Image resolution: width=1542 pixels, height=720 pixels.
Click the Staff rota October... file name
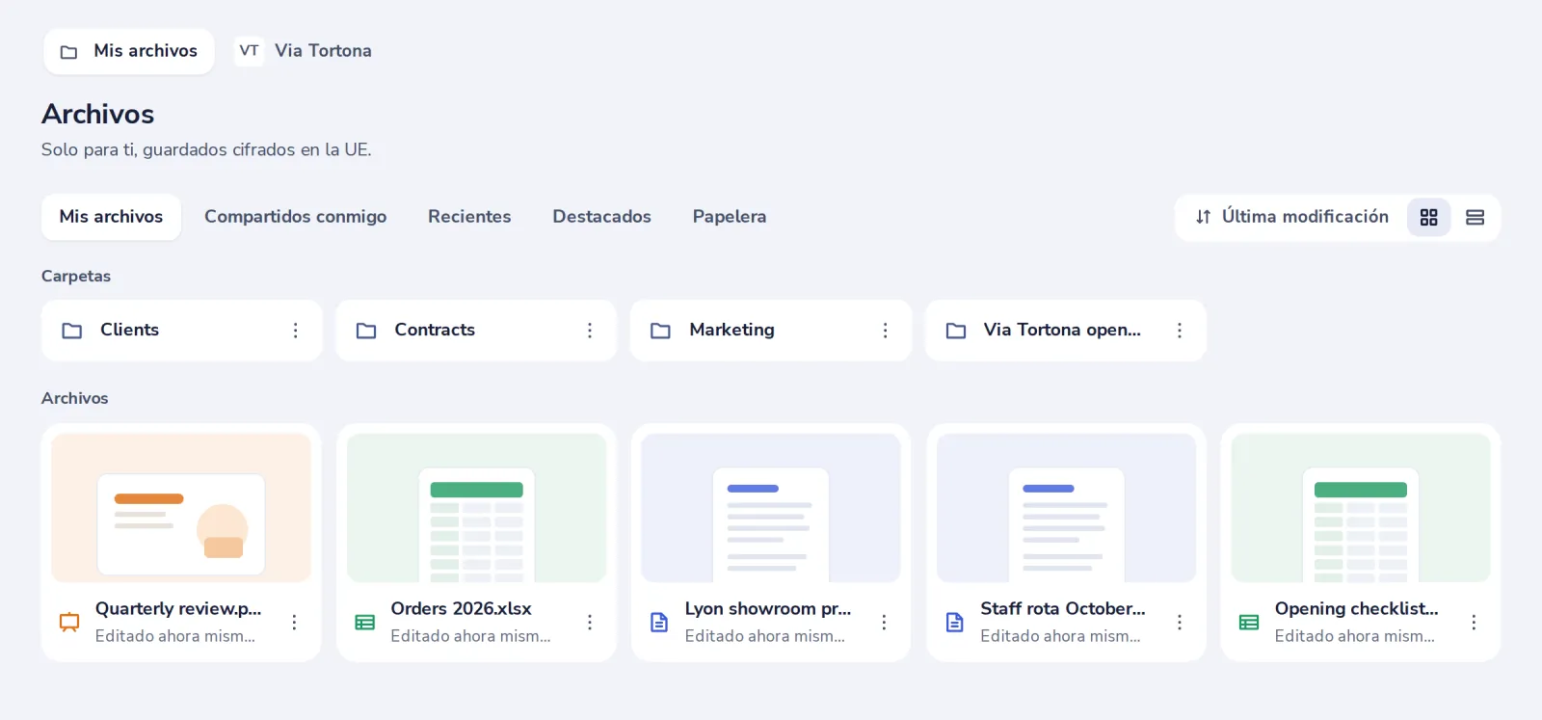pyautogui.click(x=1063, y=609)
